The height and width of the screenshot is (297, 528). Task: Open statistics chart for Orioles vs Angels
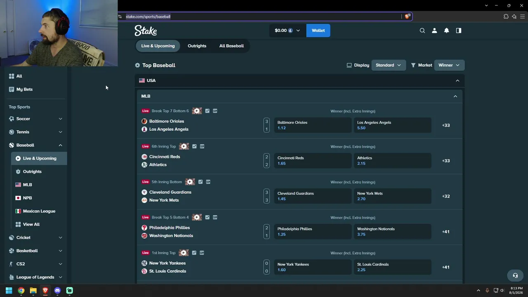[x=207, y=111]
